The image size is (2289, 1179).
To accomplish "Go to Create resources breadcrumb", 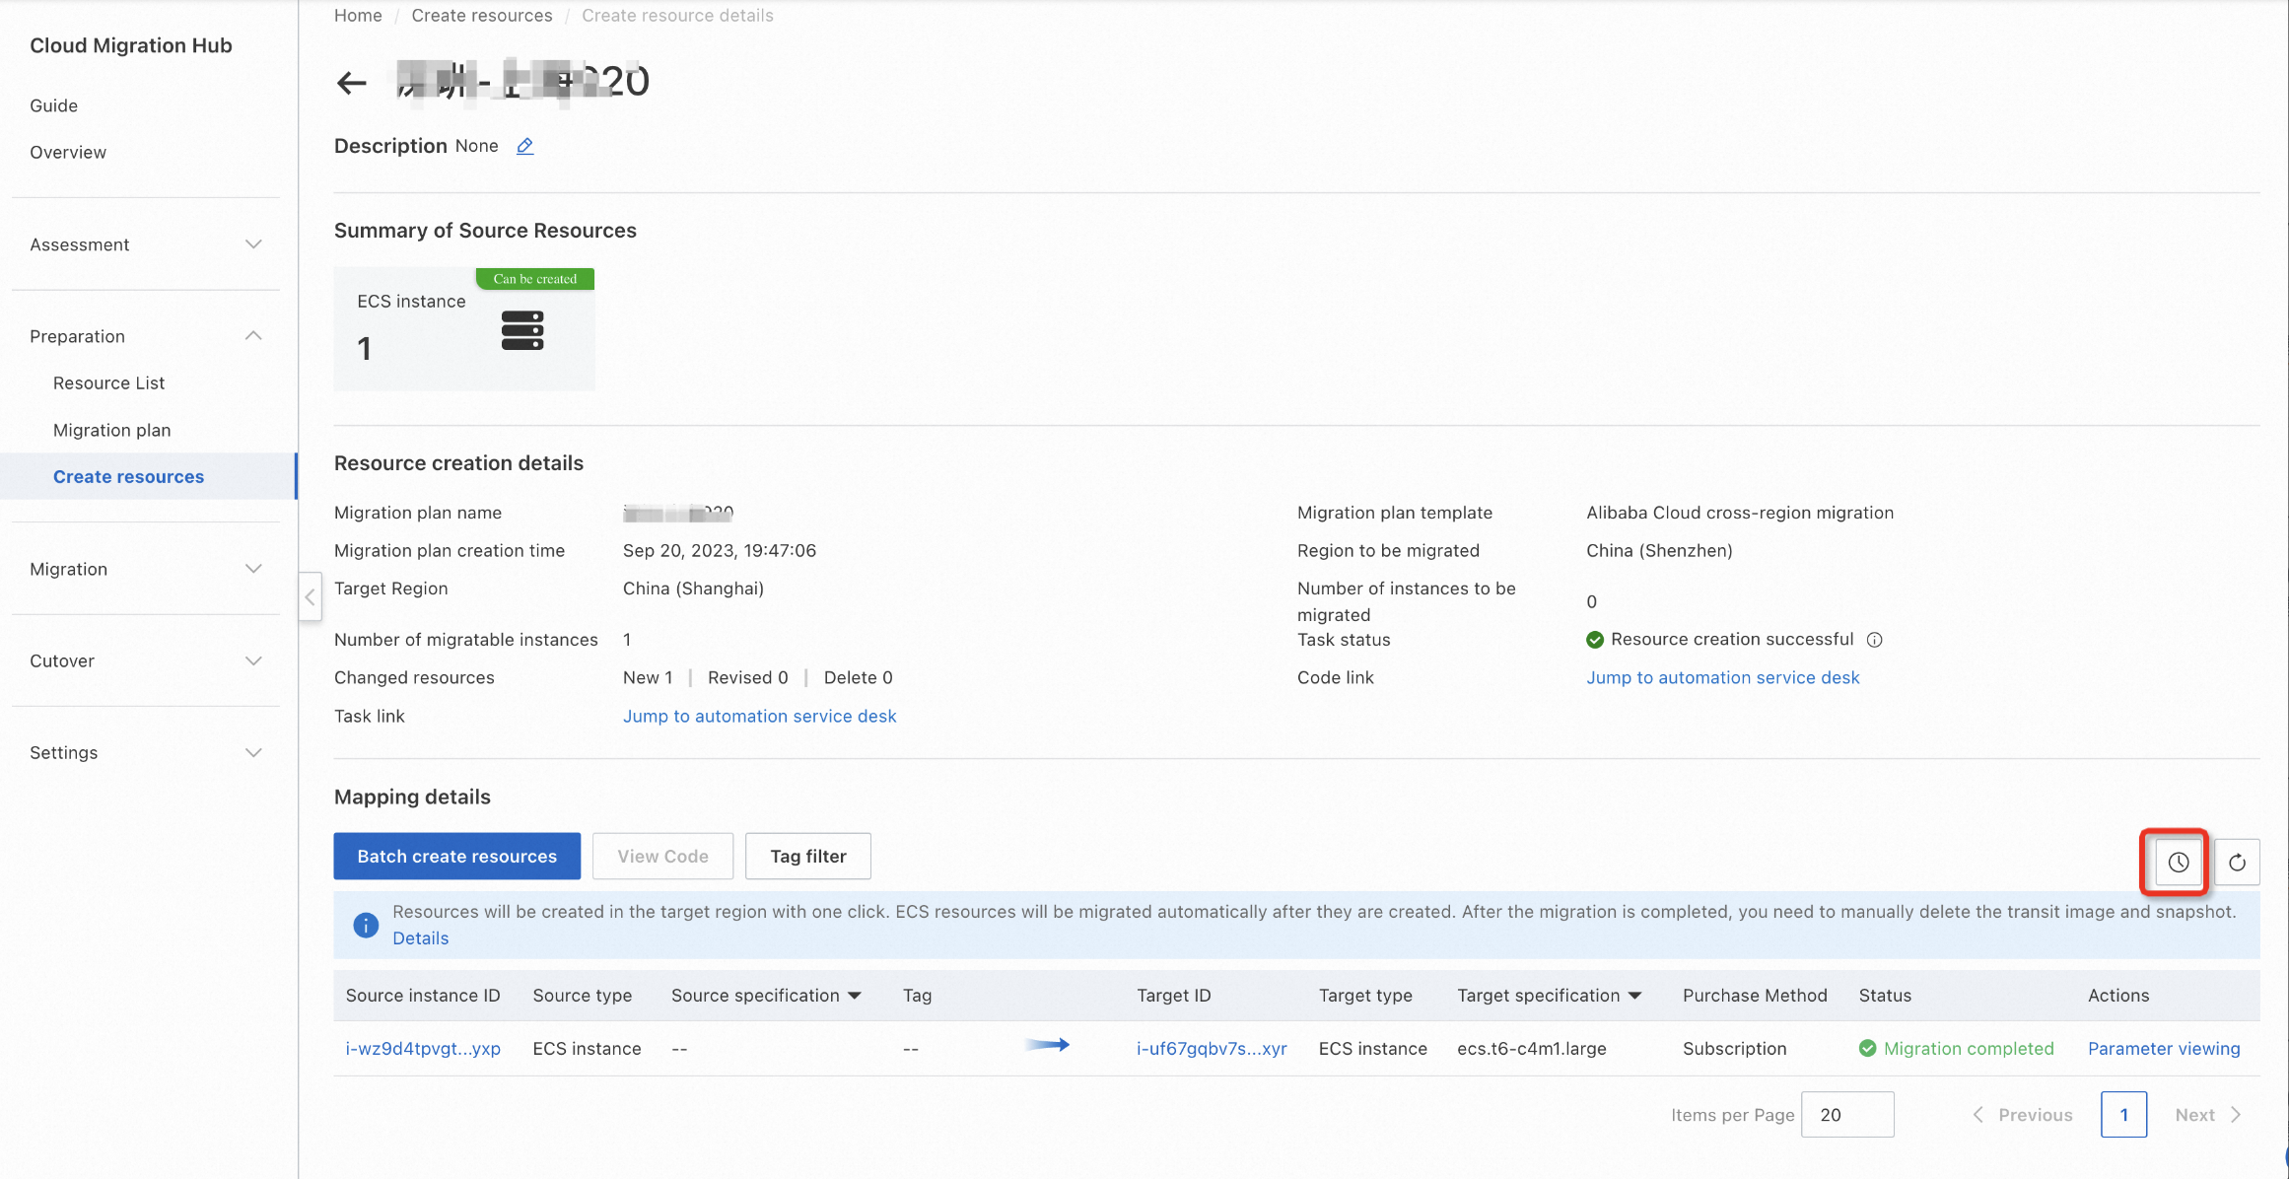I will coord(482,16).
